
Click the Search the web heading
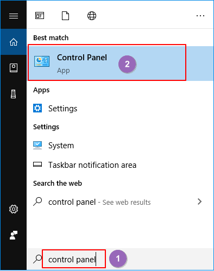coord(58,184)
